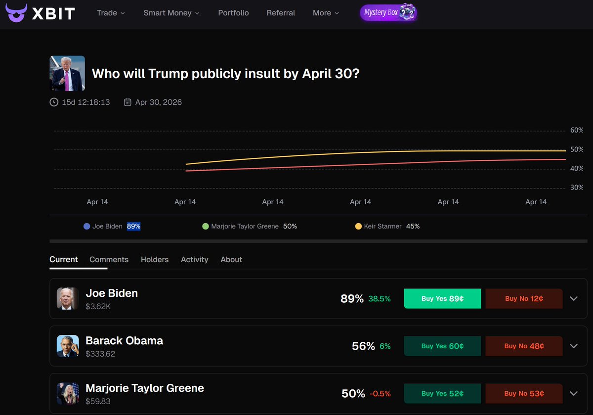Buy No 12¢ on Joe Biden

(524, 298)
